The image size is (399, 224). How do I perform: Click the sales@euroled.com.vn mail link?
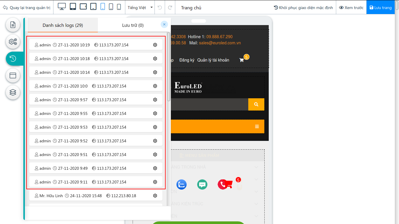coord(220,43)
